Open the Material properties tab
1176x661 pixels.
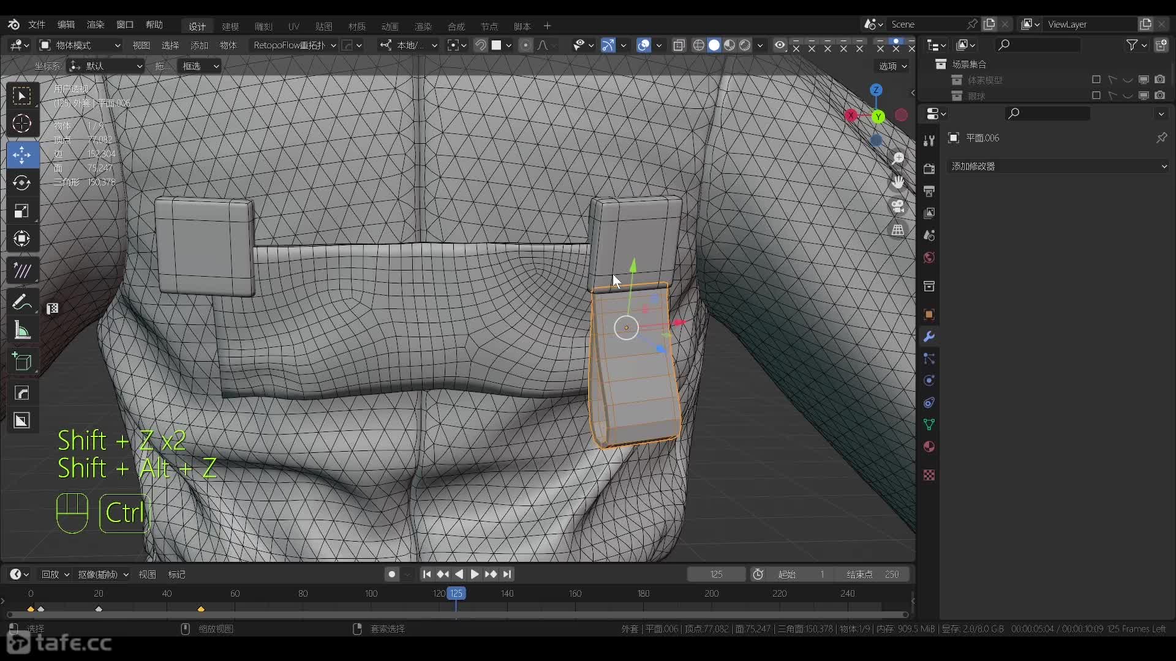929,447
